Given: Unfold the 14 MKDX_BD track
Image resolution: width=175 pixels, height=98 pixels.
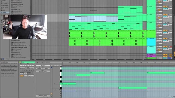Looking at the screenshot, I should coord(148,39).
